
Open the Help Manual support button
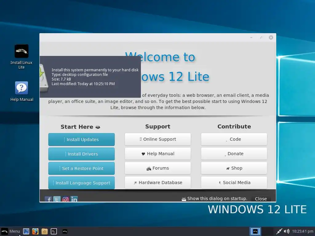[x=158, y=154]
